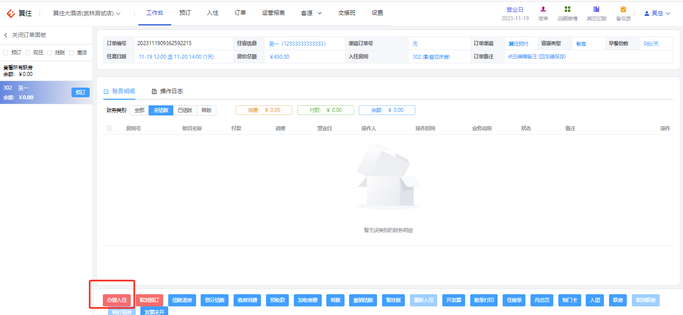Click the 营业日 2023-11-19 display
Image resolution: width=683 pixels, height=315 pixels.
point(515,14)
